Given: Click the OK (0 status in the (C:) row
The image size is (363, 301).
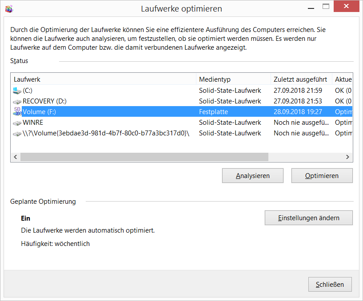Looking at the screenshot, I should click(x=343, y=91).
